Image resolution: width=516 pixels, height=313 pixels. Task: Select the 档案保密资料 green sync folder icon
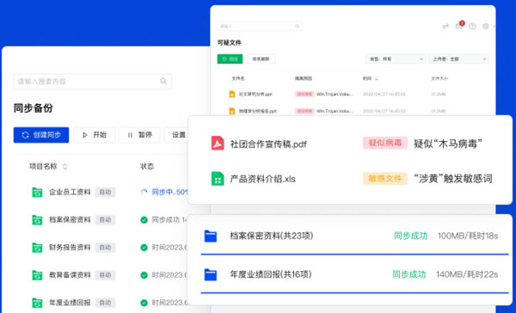coord(37,220)
